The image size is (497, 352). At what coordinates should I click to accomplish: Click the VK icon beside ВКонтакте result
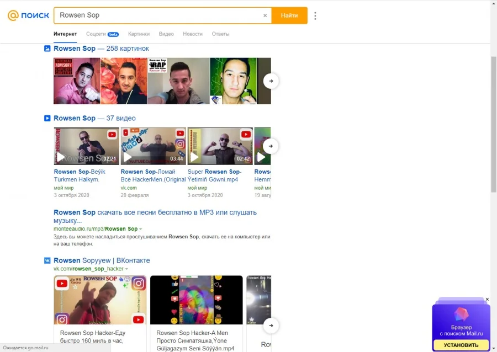coord(47,260)
